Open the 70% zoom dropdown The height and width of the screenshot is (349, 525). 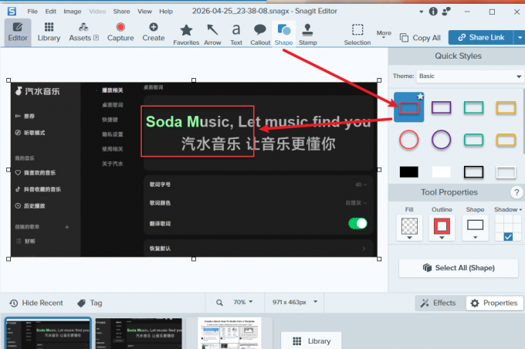243,302
